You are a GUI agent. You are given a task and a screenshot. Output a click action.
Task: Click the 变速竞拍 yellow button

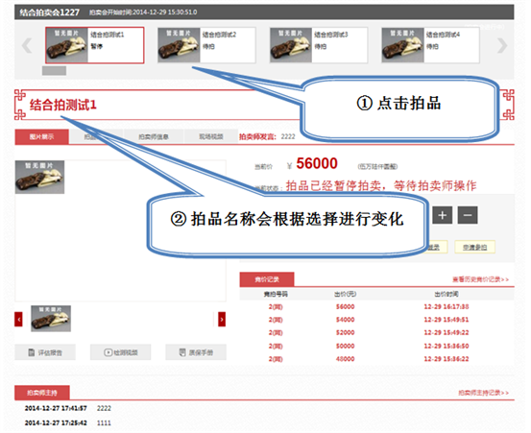coord(474,247)
